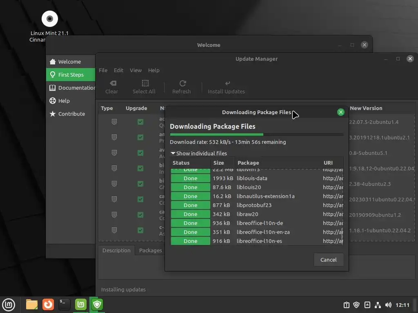
Task: Open the Linux Mint start menu
Action: 9,305
